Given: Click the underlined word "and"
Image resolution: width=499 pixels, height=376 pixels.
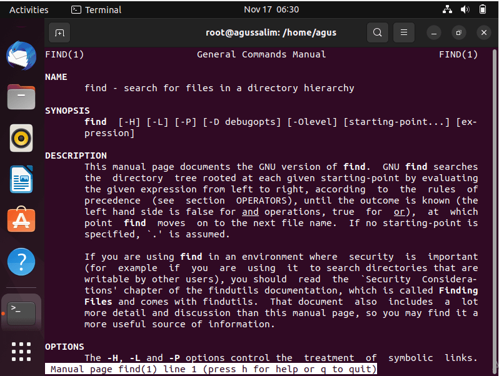Looking at the screenshot, I should tap(250, 212).
